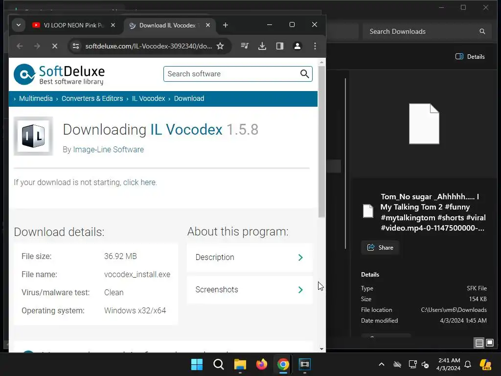Open Multimedia breadcrumb
This screenshot has height=376, width=501.
(36, 98)
